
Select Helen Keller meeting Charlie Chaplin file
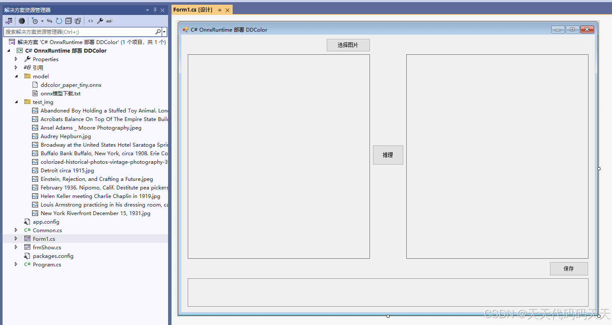101,196
